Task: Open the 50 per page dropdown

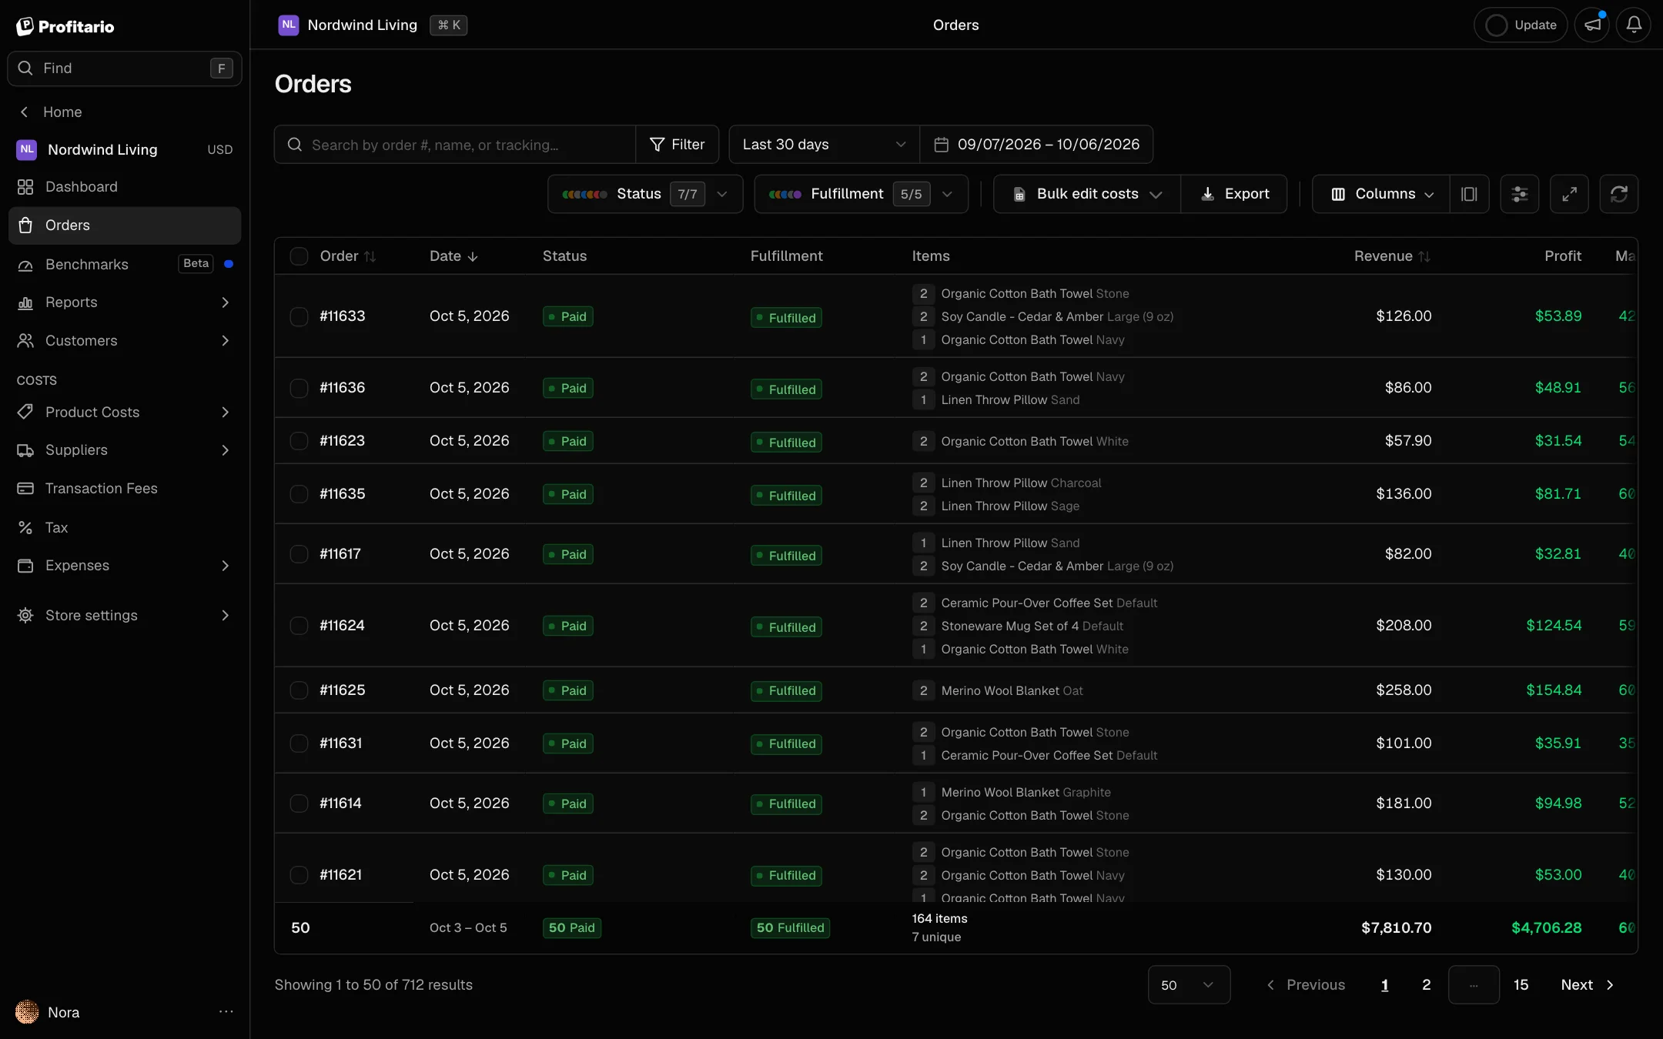Action: (x=1189, y=985)
